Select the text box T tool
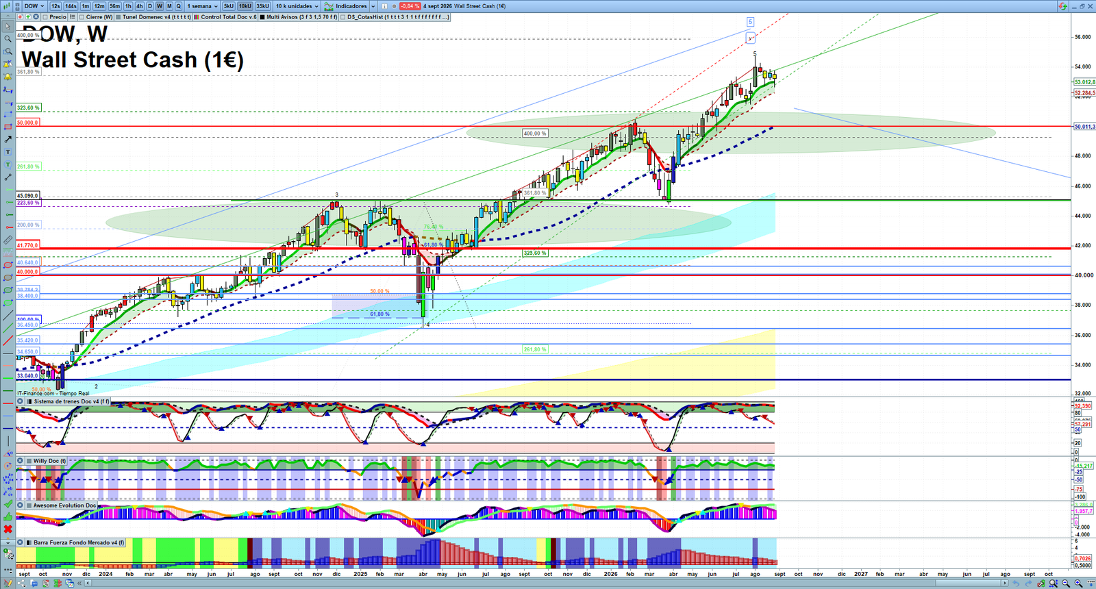 (x=8, y=152)
